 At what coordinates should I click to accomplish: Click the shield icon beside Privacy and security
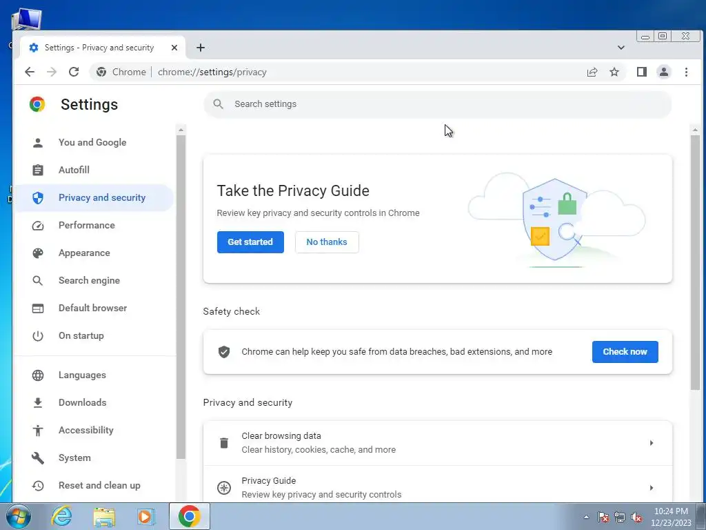click(x=38, y=198)
